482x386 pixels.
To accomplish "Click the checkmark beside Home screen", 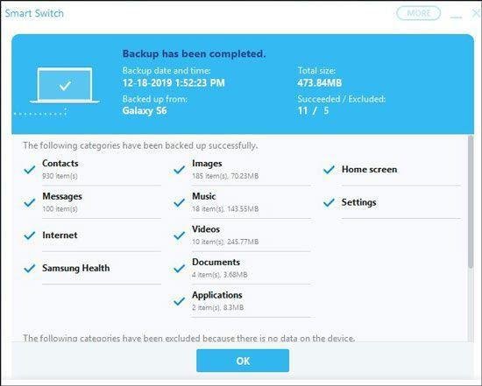I will [x=329, y=170].
